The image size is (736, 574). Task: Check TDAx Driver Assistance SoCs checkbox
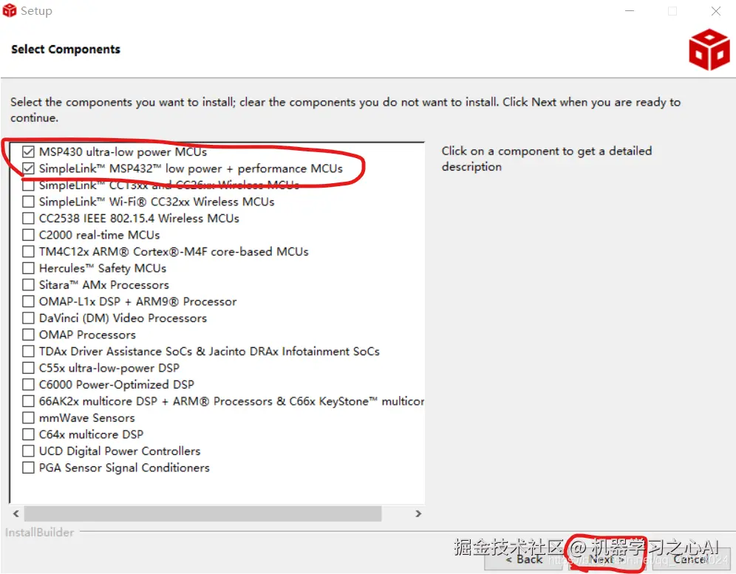(28, 351)
